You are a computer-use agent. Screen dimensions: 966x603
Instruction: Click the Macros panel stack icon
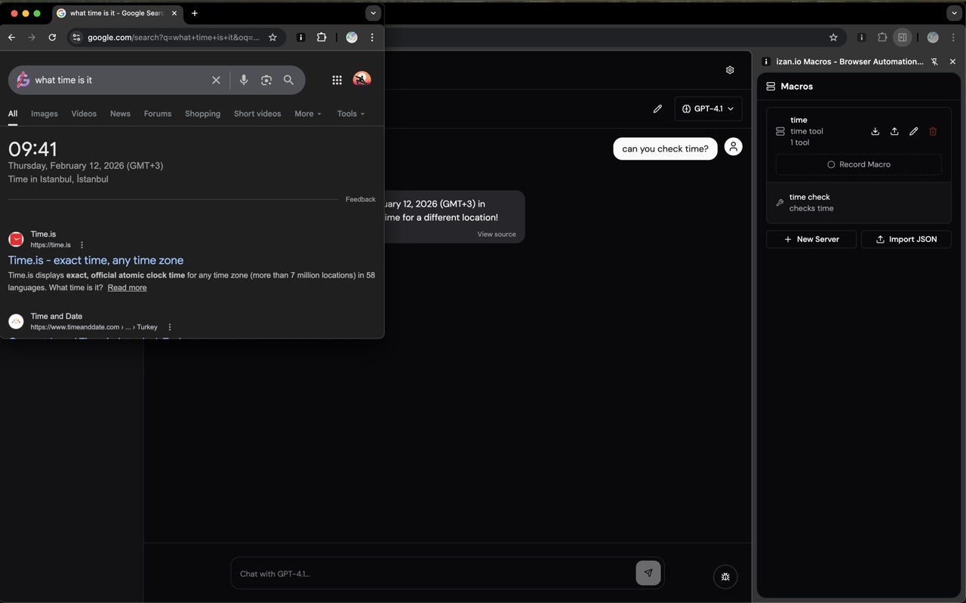pos(770,86)
